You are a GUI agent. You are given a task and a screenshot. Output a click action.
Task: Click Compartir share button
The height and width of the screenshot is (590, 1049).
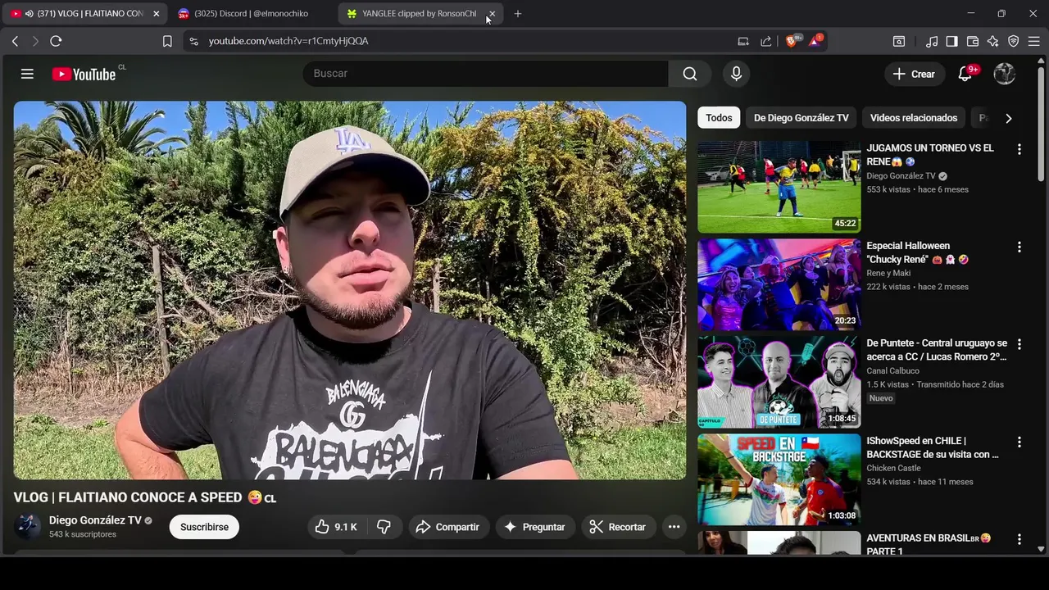[447, 527]
